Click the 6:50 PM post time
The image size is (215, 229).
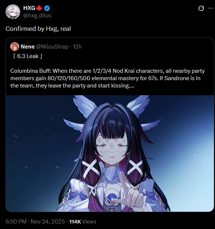[x=16, y=222]
